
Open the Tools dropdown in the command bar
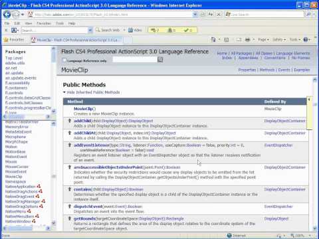(x=295, y=40)
